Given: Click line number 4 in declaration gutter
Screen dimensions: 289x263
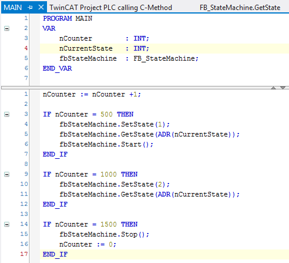Looking at the screenshot, I should (x=26, y=48).
